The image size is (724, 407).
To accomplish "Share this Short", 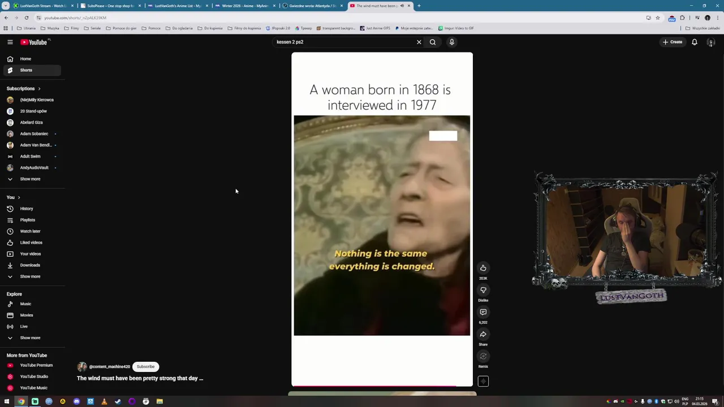I will pyautogui.click(x=483, y=334).
